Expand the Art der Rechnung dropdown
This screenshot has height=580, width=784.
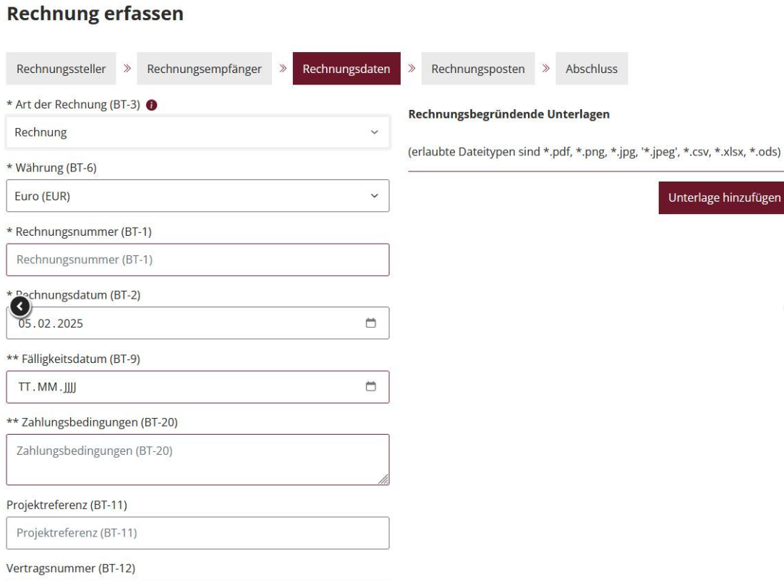tap(197, 132)
